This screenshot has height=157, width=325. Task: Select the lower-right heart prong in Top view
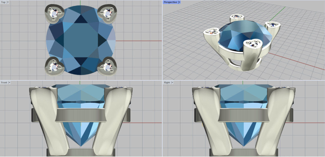106,66
